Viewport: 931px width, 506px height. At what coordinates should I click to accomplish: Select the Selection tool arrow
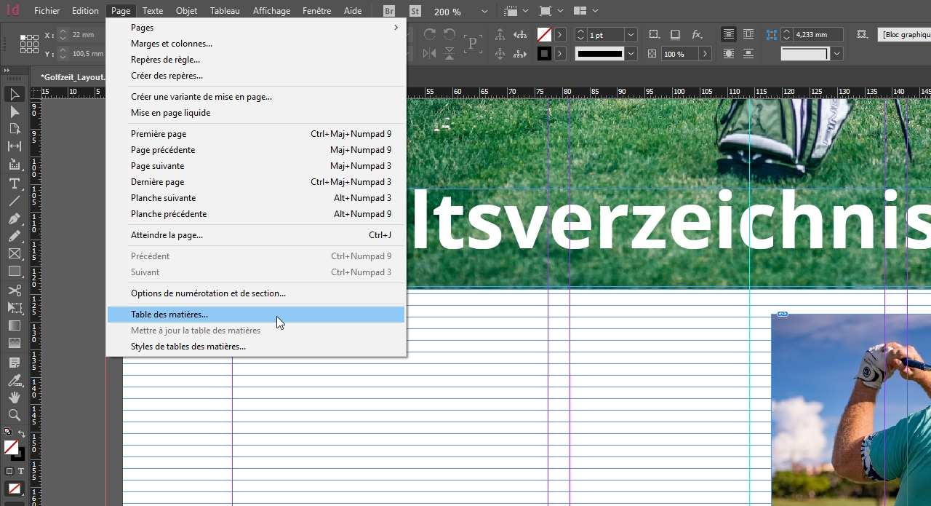tap(14, 94)
